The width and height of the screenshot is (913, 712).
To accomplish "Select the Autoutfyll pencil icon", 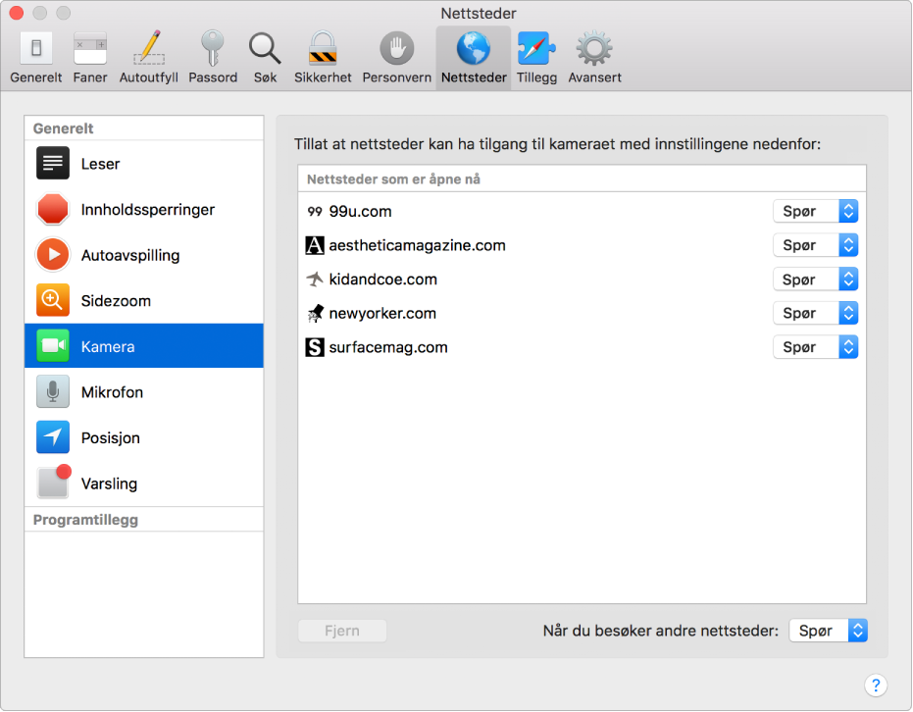I will coord(149,48).
